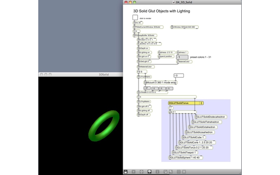Select the prepend position object

tap(166, 56)
